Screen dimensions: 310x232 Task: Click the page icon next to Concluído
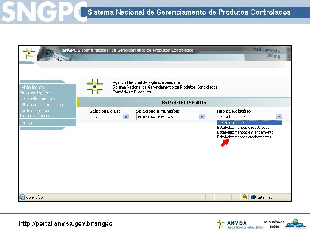tap(22, 197)
